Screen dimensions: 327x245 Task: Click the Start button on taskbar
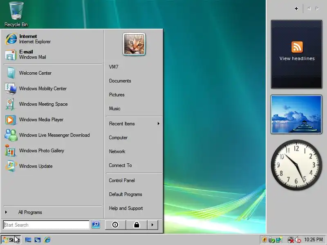11,240
